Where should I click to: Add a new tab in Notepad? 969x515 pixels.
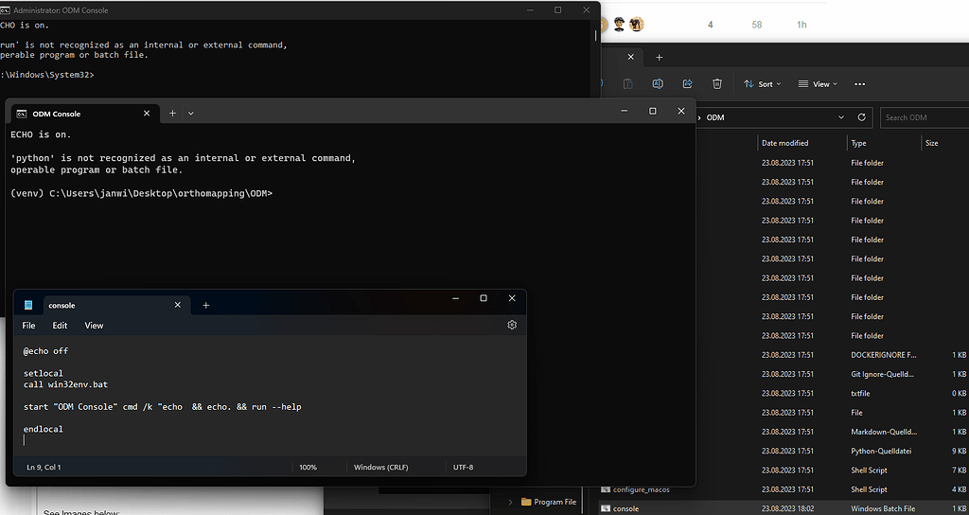pos(206,305)
